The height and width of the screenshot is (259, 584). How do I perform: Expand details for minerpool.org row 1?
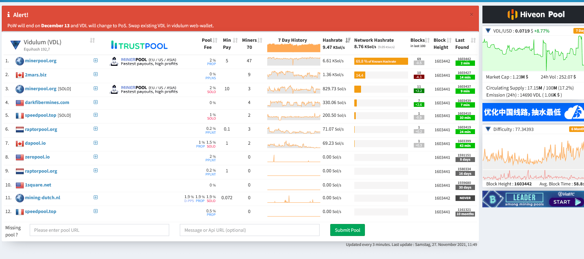pos(96,61)
